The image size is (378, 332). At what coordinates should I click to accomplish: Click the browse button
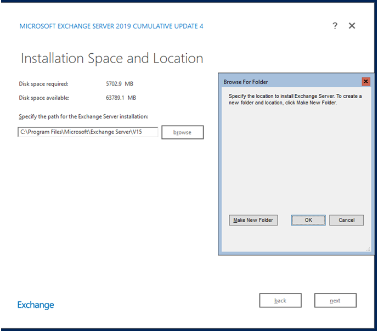183,132
